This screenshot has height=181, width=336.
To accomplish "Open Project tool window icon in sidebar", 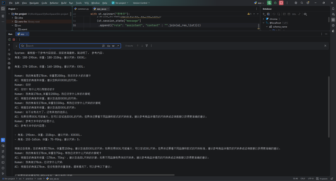I will (x=3, y=9).
